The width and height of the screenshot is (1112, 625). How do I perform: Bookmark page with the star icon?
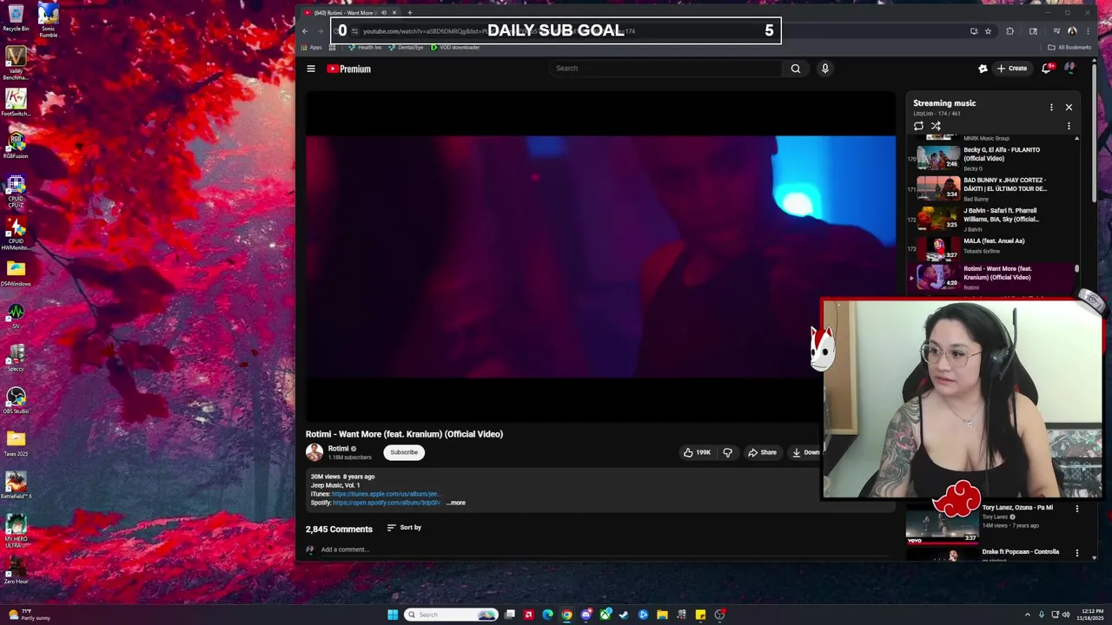click(988, 31)
